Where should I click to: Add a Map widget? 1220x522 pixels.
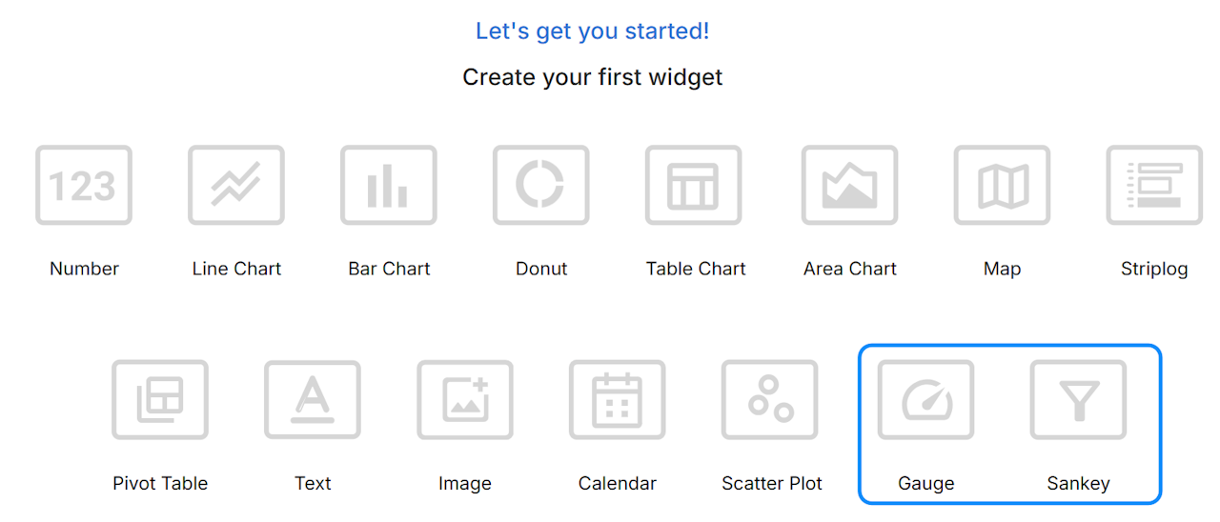tap(1002, 186)
